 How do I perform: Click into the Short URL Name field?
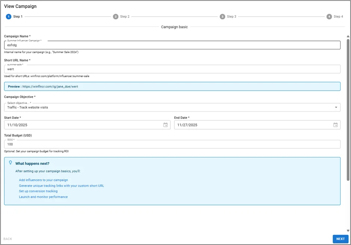click(x=172, y=69)
